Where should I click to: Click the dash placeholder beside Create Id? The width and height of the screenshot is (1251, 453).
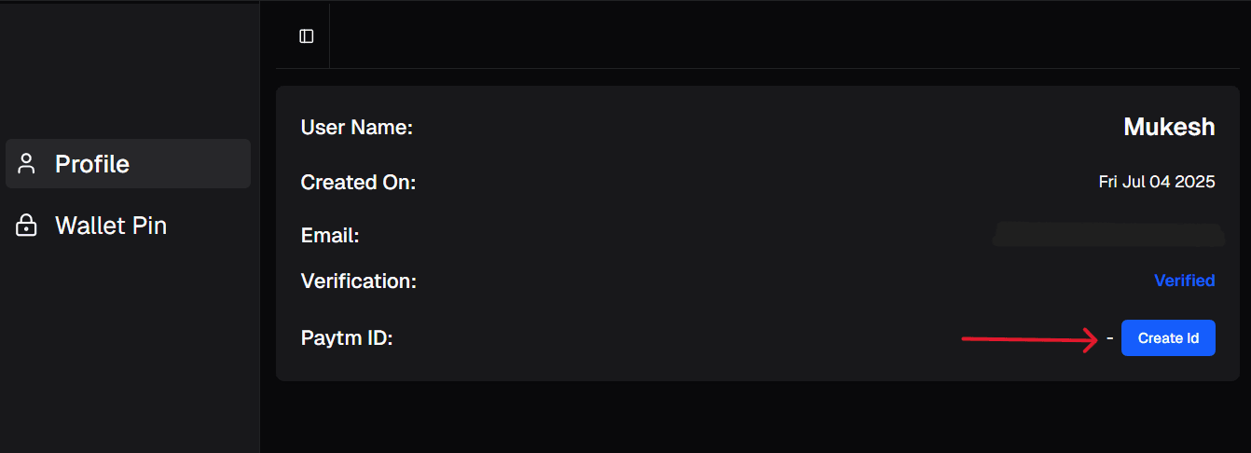(1109, 338)
